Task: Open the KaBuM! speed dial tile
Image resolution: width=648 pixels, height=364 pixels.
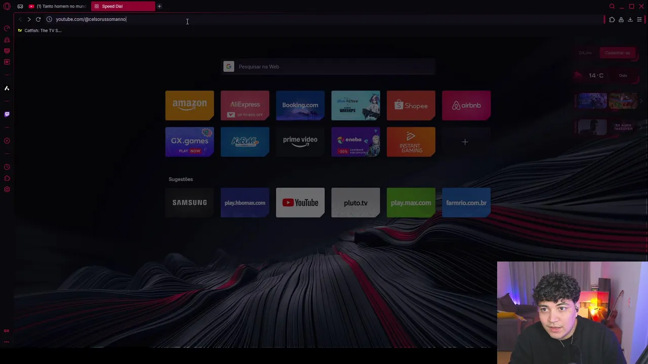Action: (245, 142)
